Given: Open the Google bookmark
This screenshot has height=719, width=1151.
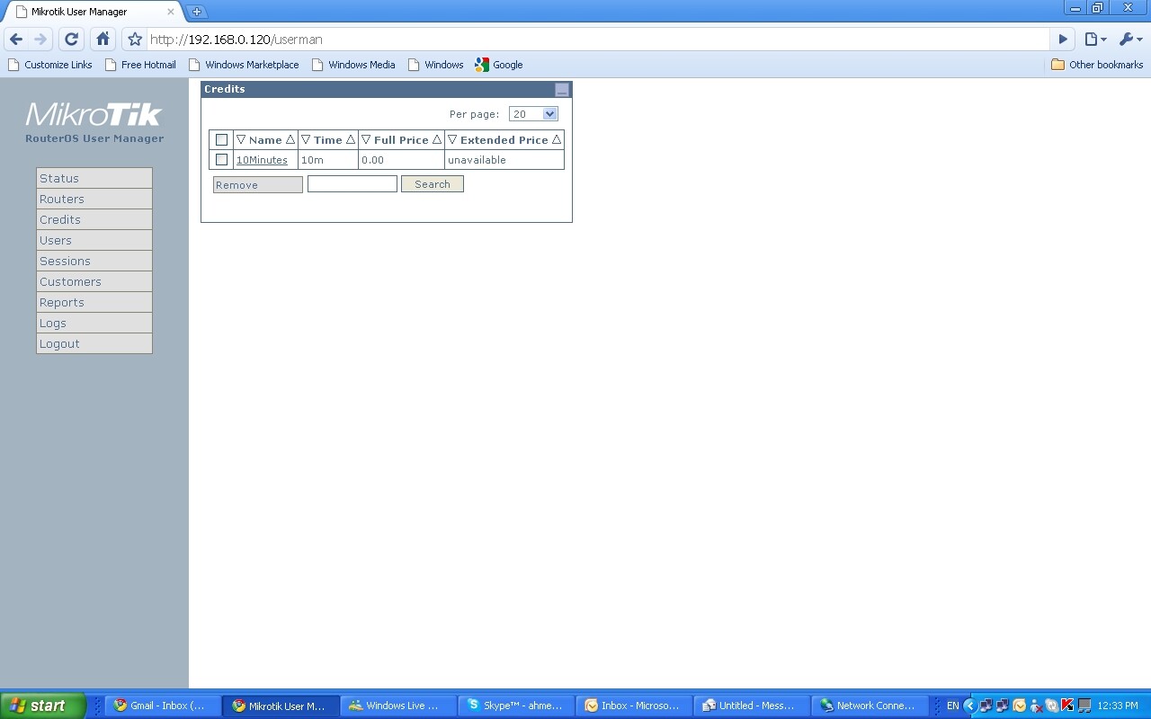Looking at the screenshot, I should pyautogui.click(x=499, y=65).
